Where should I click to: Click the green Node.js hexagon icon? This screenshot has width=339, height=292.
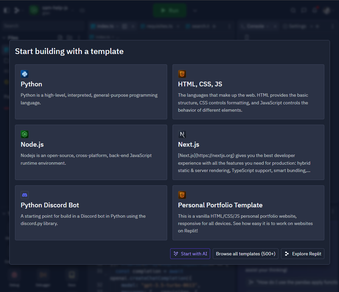[x=25, y=134]
